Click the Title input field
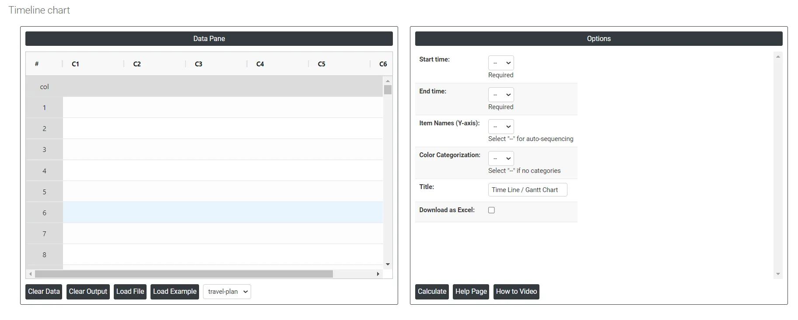Viewport: 798px width, 320px height. (x=528, y=190)
